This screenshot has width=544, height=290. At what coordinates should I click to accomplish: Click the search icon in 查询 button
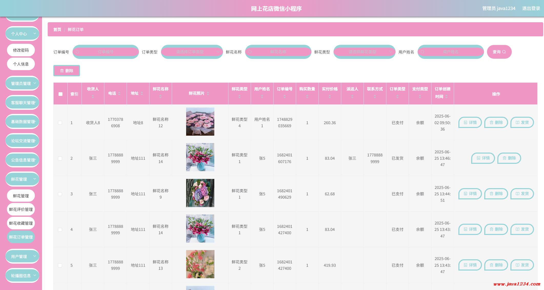[504, 52]
